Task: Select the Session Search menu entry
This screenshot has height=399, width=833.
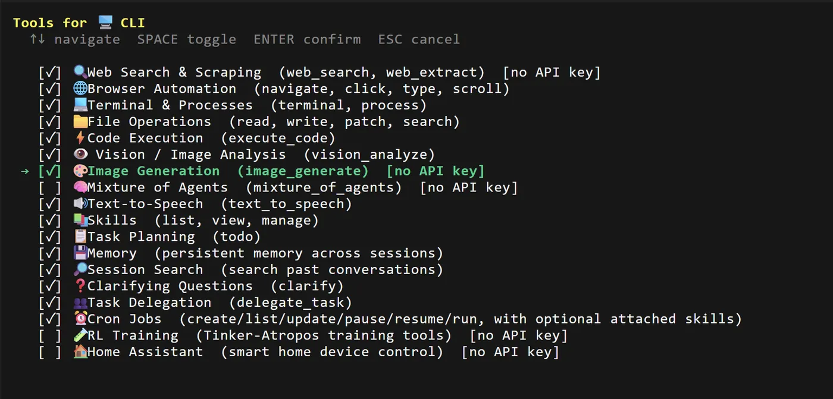Action: [x=145, y=269]
